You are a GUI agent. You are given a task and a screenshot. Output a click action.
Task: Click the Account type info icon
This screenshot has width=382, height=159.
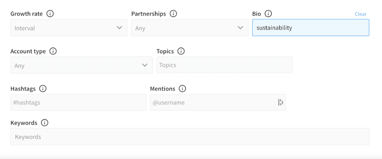point(53,51)
